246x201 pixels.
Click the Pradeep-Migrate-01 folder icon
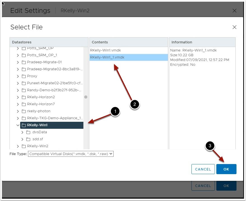[24, 62]
